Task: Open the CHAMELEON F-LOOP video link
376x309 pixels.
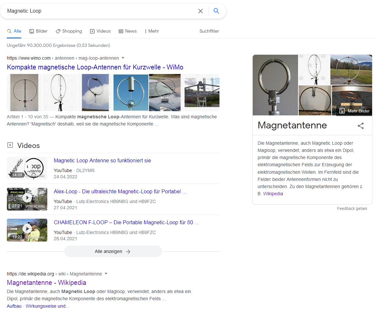Action: point(126,223)
